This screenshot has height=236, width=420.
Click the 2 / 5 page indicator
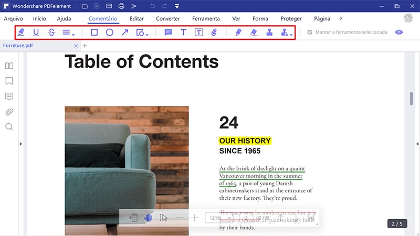coord(397,224)
